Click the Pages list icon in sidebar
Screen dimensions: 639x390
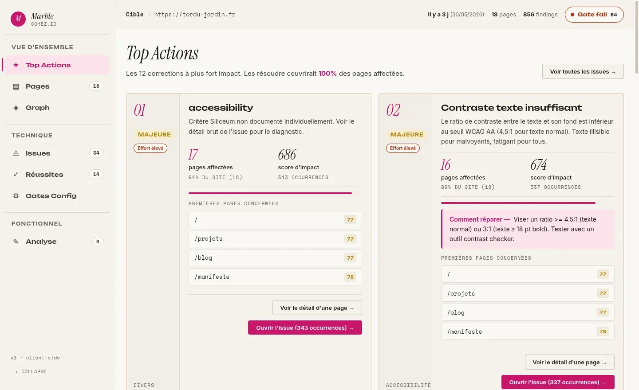tap(16, 86)
